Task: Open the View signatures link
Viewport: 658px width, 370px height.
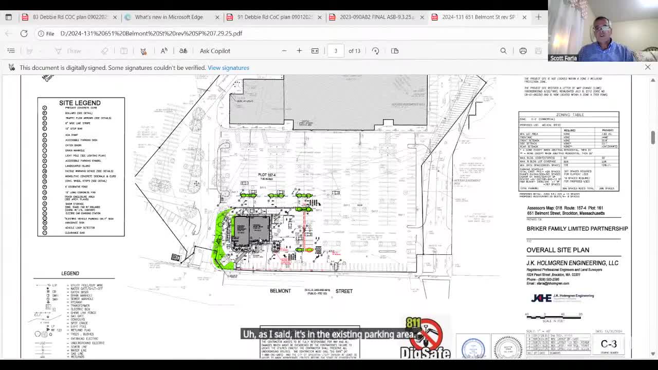Action: [228, 68]
